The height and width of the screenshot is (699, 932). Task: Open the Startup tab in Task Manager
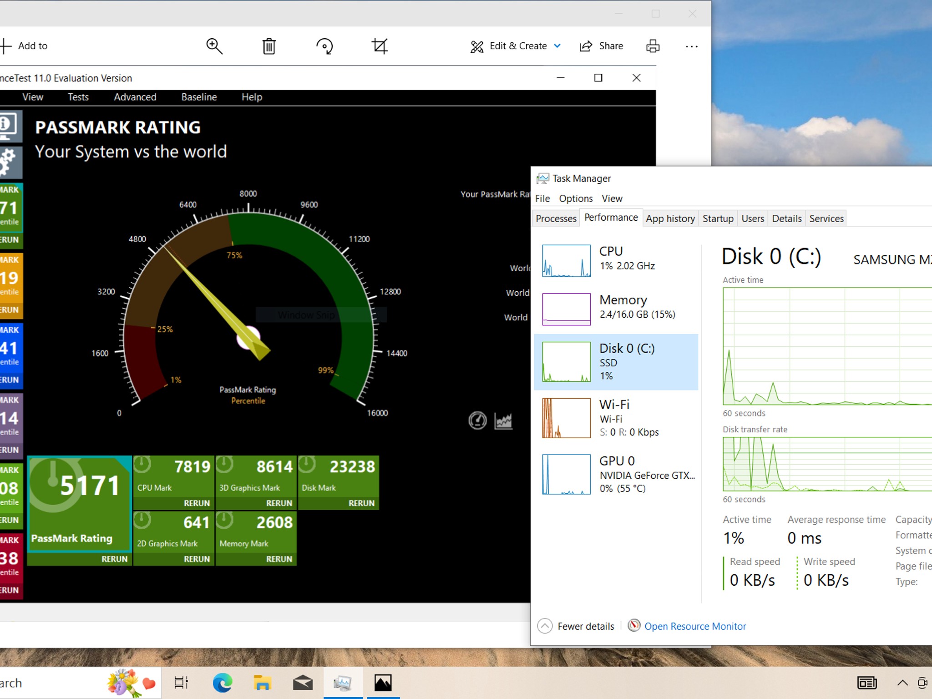click(718, 218)
